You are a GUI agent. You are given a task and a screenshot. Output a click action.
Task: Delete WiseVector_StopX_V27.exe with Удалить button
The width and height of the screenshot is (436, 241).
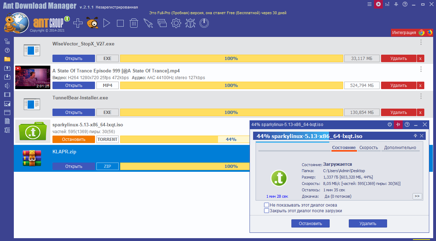pyautogui.click(x=399, y=59)
